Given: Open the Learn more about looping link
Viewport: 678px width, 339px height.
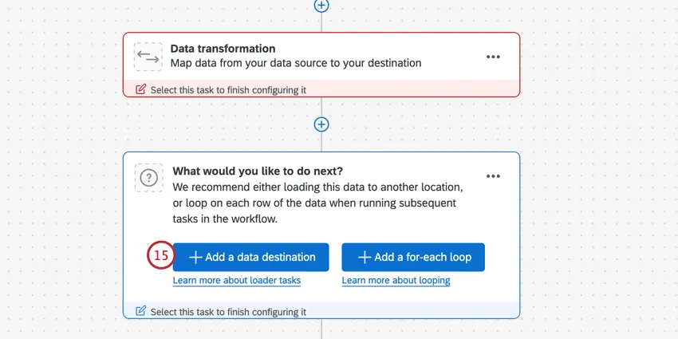Looking at the screenshot, I should [396, 281].
